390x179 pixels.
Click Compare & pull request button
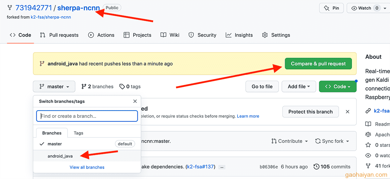[x=318, y=64]
